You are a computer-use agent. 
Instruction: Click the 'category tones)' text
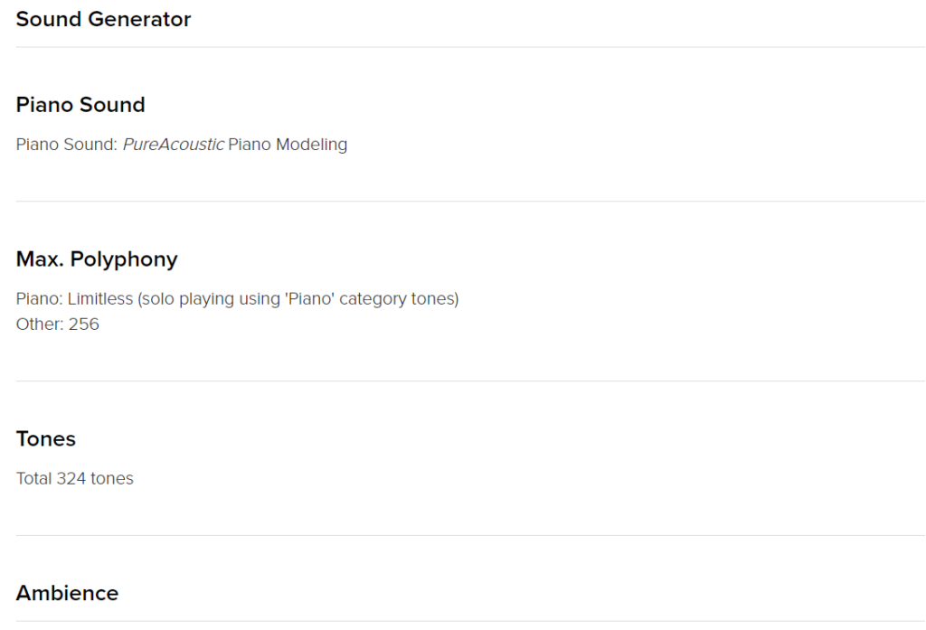[399, 299]
